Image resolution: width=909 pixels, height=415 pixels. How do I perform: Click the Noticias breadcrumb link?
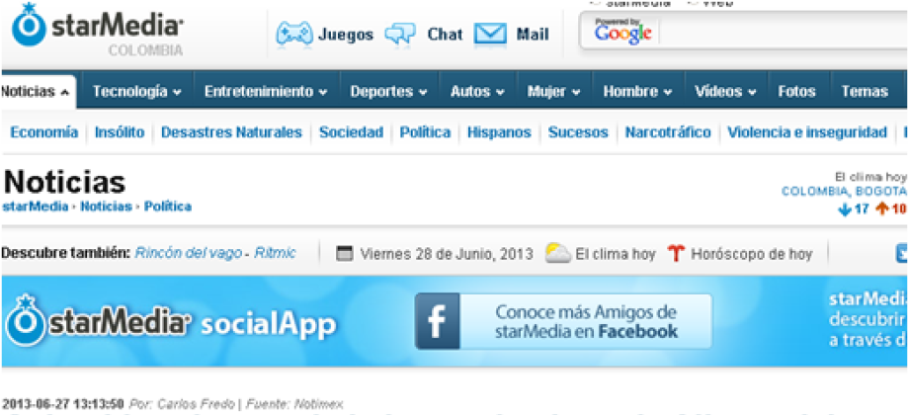[x=106, y=207]
